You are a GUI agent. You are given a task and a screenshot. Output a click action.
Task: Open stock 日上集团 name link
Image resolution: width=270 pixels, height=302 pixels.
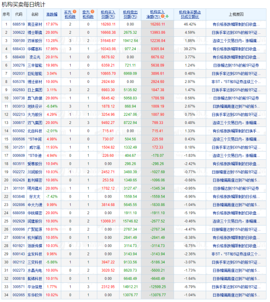(35, 90)
